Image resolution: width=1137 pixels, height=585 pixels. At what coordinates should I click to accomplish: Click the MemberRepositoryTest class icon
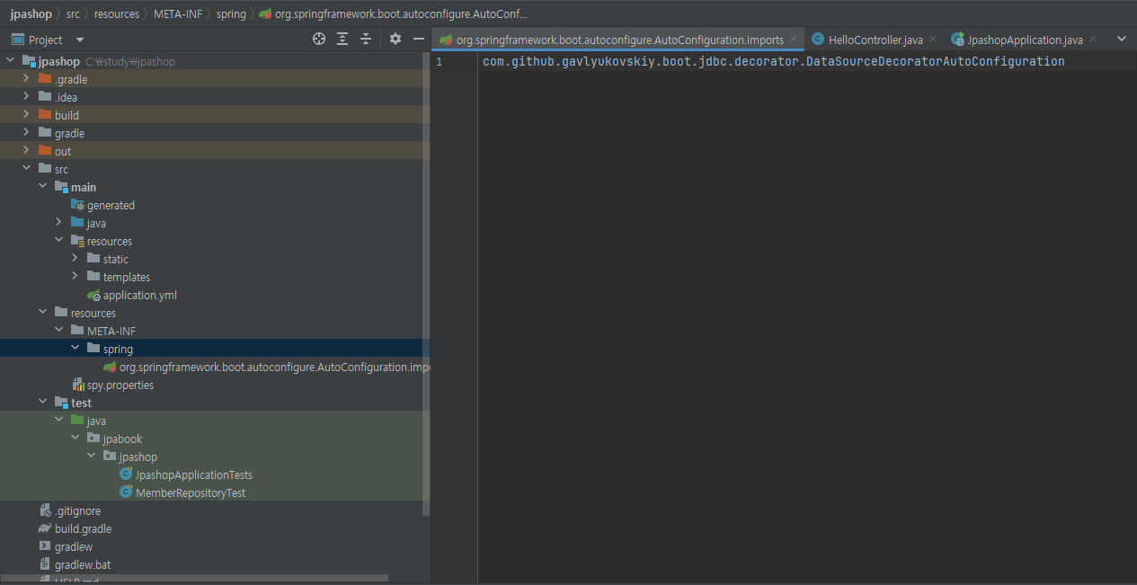click(126, 492)
